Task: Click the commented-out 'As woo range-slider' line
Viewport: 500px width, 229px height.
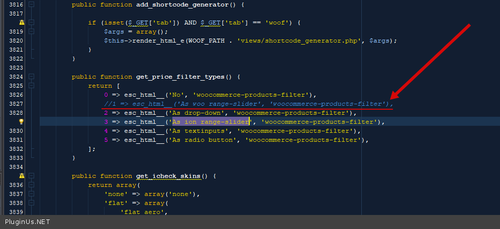Action: (x=246, y=104)
